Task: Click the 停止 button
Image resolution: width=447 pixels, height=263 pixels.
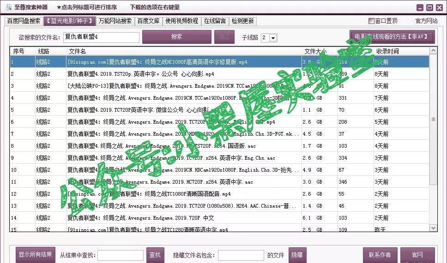Action: (x=224, y=37)
